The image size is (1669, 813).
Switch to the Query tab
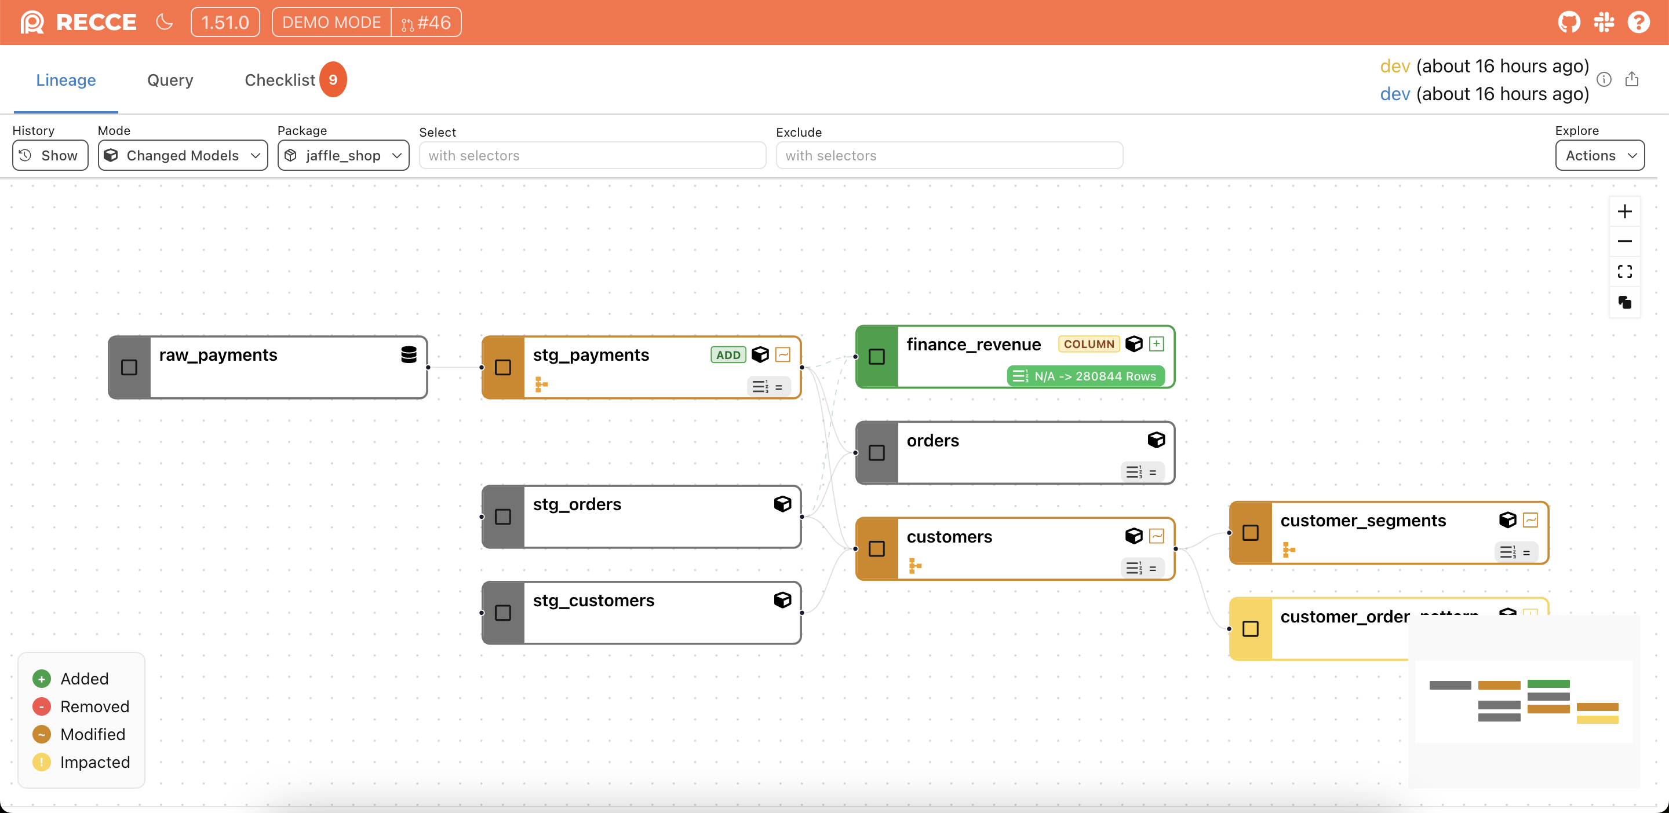click(x=170, y=79)
